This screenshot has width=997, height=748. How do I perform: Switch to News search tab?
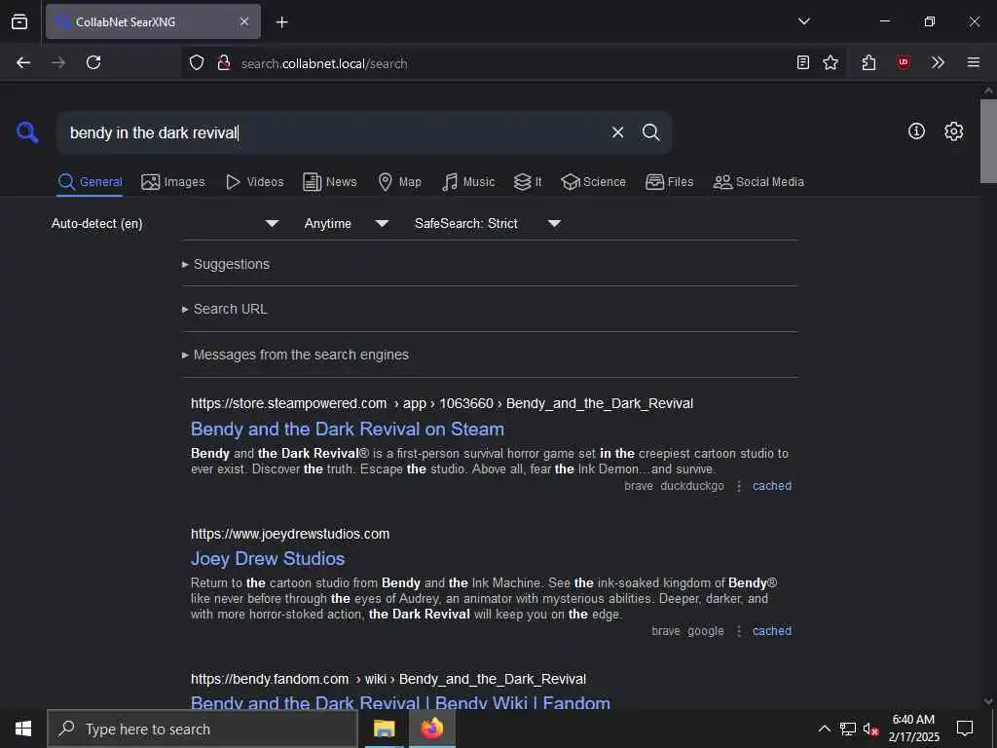coord(330,182)
